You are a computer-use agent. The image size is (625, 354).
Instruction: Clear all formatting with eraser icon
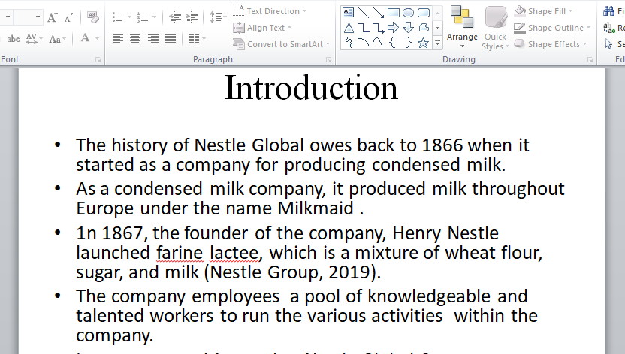point(93,17)
